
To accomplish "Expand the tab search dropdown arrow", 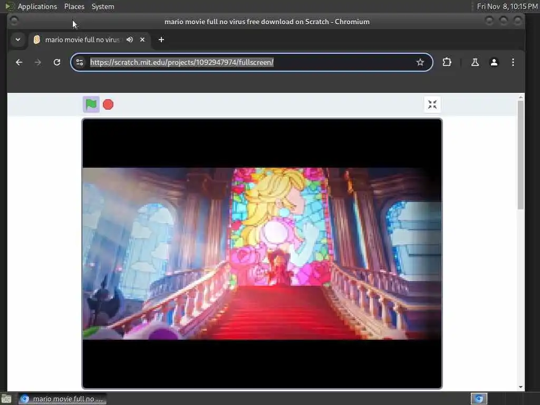I will pos(18,40).
